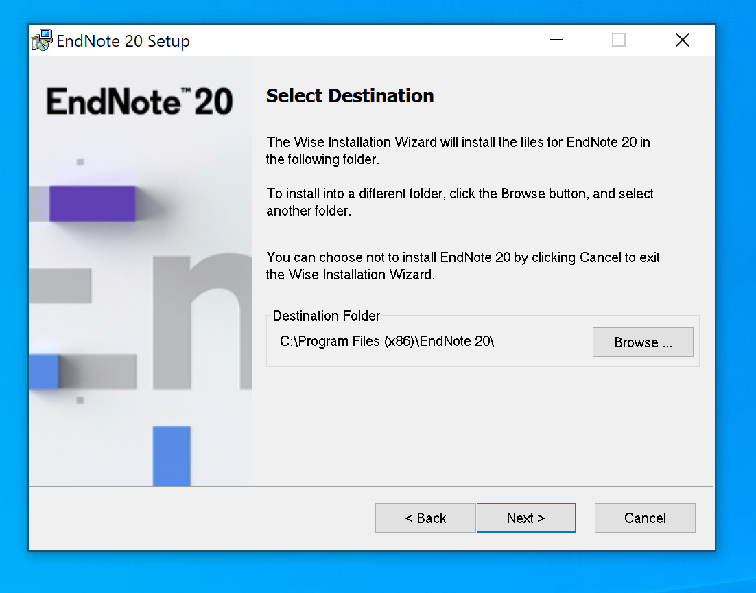Click the EndNote 20 logo in the banner
This screenshot has width=756, height=593.
tap(140, 102)
